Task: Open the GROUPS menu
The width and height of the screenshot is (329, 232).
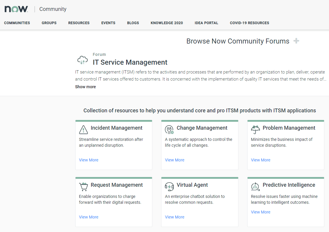Action: [x=49, y=23]
